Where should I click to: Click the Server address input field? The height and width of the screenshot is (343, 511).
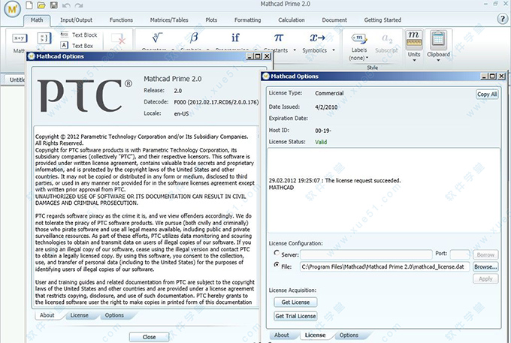tap(366, 254)
